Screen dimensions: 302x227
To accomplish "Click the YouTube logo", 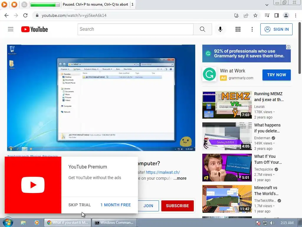I will (x=35, y=29).
